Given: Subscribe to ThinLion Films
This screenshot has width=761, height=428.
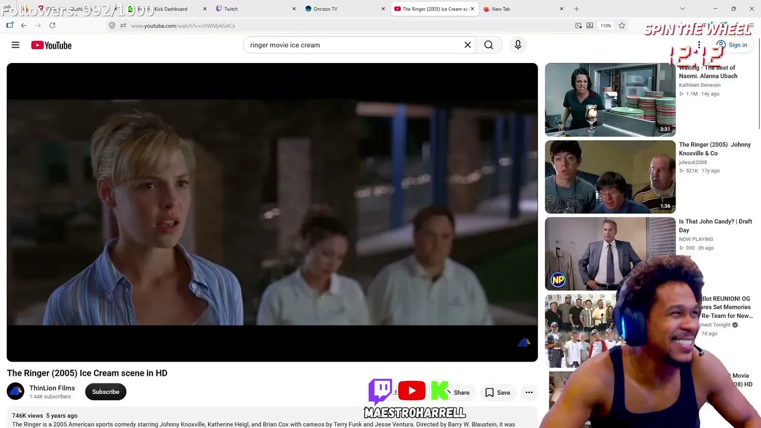Looking at the screenshot, I should click(x=106, y=392).
